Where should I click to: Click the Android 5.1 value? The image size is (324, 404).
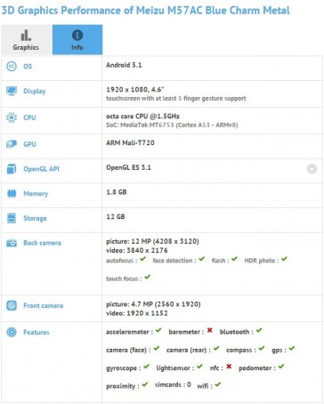[x=124, y=65]
